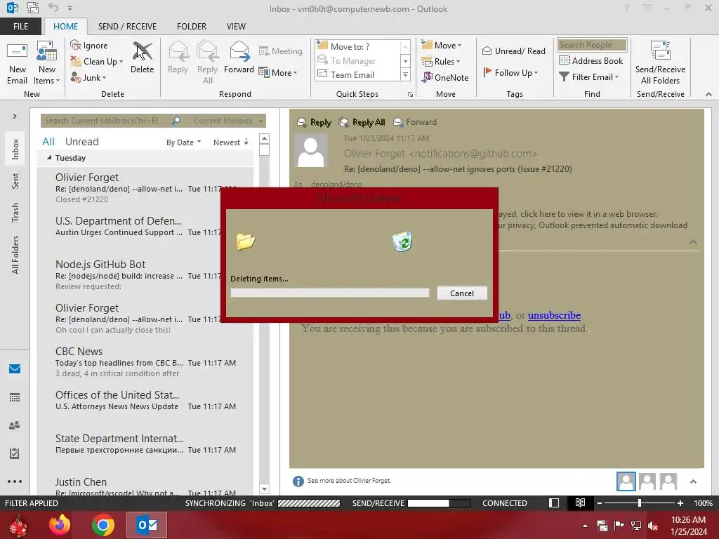
Task: Open the Filter Email dropdown
Action: (589, 77)
